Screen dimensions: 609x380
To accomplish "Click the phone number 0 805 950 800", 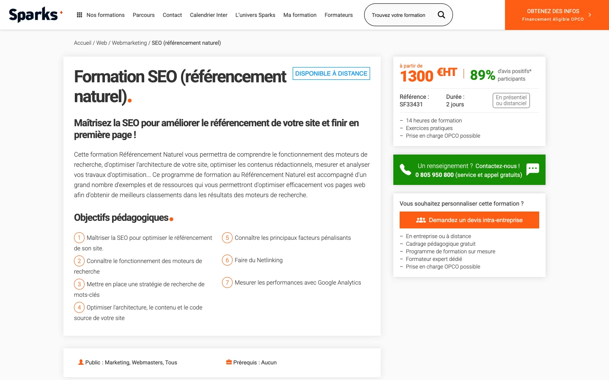I will pos(434,175).
